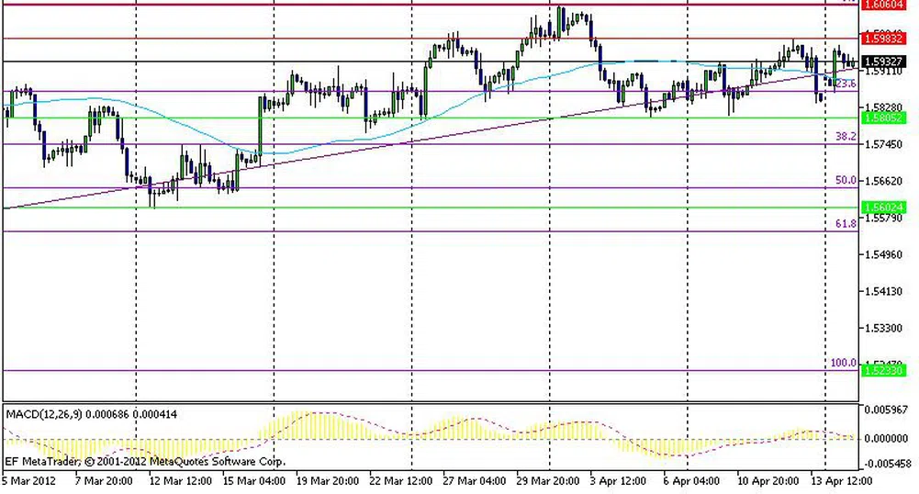Select the green 1.58052 price level tag
The height and width of the screenshot is (494, 919).
(886, 118)
